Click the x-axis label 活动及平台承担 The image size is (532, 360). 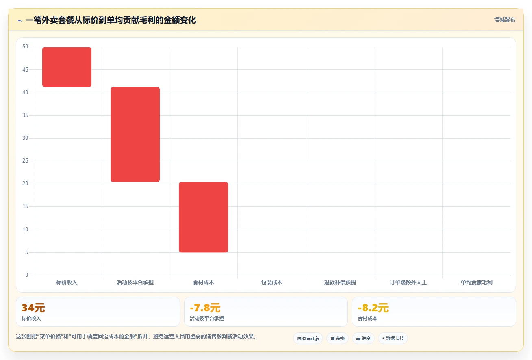click(x=135, y=282)
